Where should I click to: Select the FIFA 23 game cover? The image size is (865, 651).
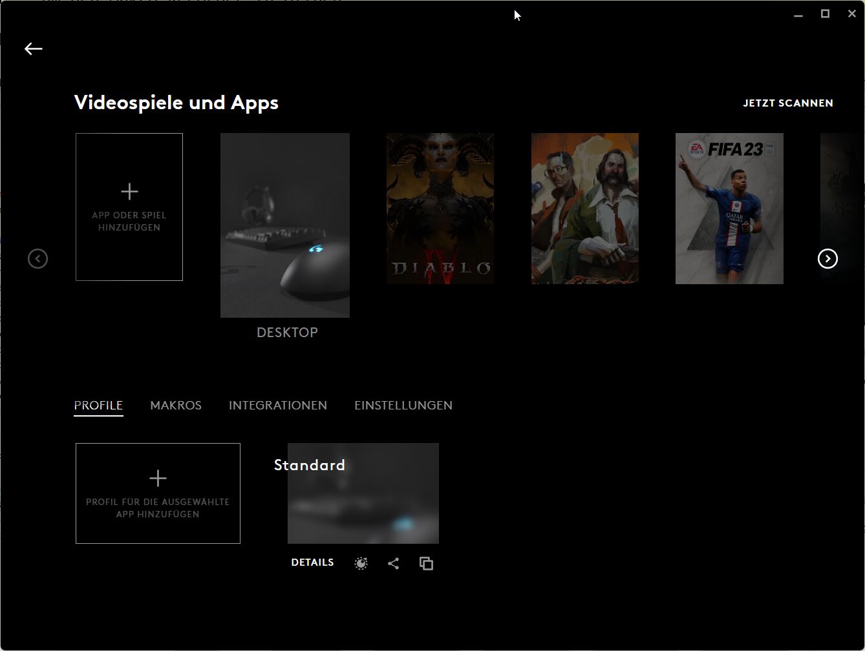click(x=729, y=209)
